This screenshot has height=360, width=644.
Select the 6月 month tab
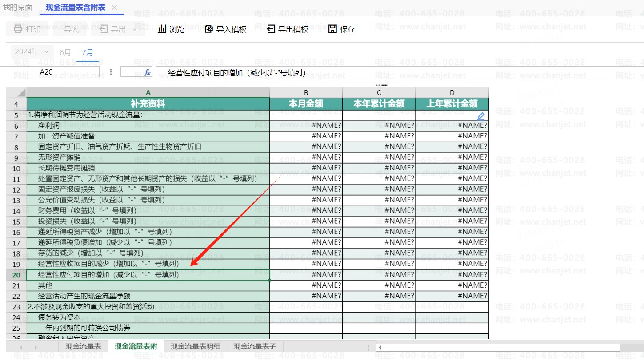(x=65, y=52)
